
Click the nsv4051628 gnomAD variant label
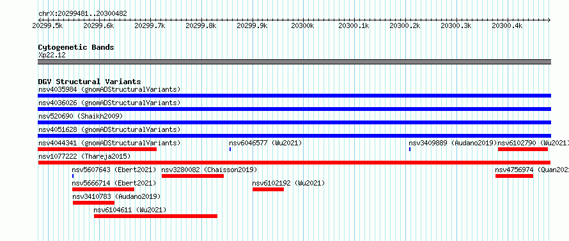109,129
